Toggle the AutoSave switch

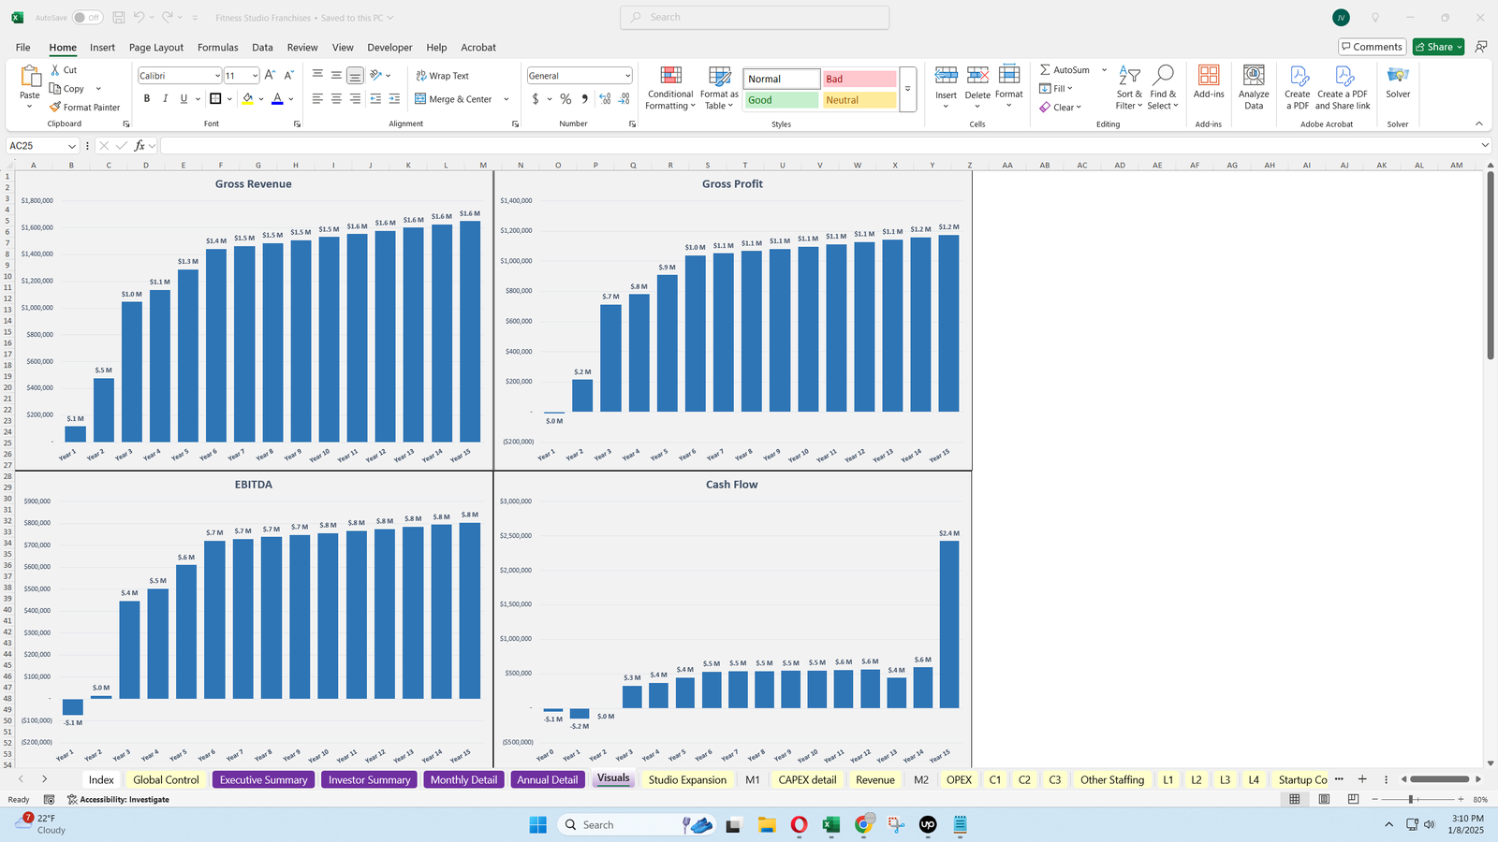tap(87, 18)
